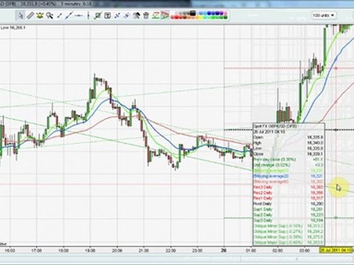Pick the black color swatch
This screenshot has width=354, height=265.
[192, 13]
